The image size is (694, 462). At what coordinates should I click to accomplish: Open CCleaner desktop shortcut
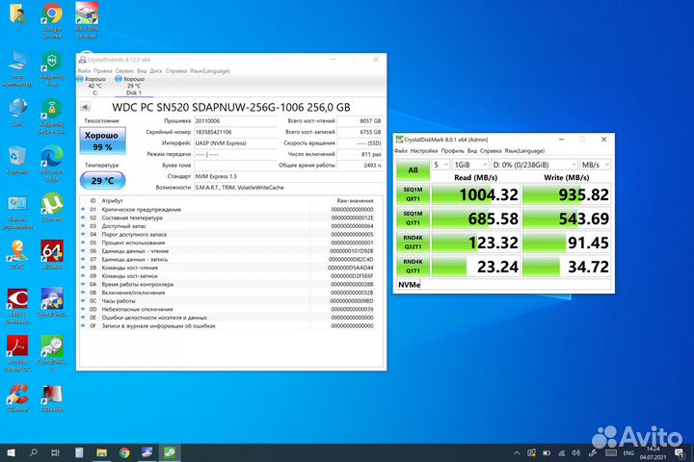(17, 398)
